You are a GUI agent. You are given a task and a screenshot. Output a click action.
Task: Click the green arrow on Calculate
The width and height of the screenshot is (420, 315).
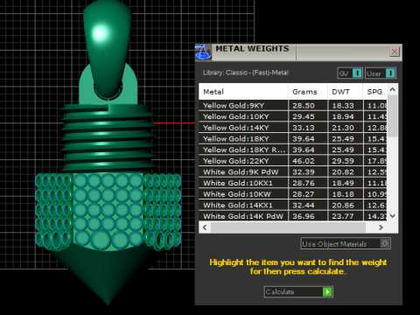coord(327,291)
